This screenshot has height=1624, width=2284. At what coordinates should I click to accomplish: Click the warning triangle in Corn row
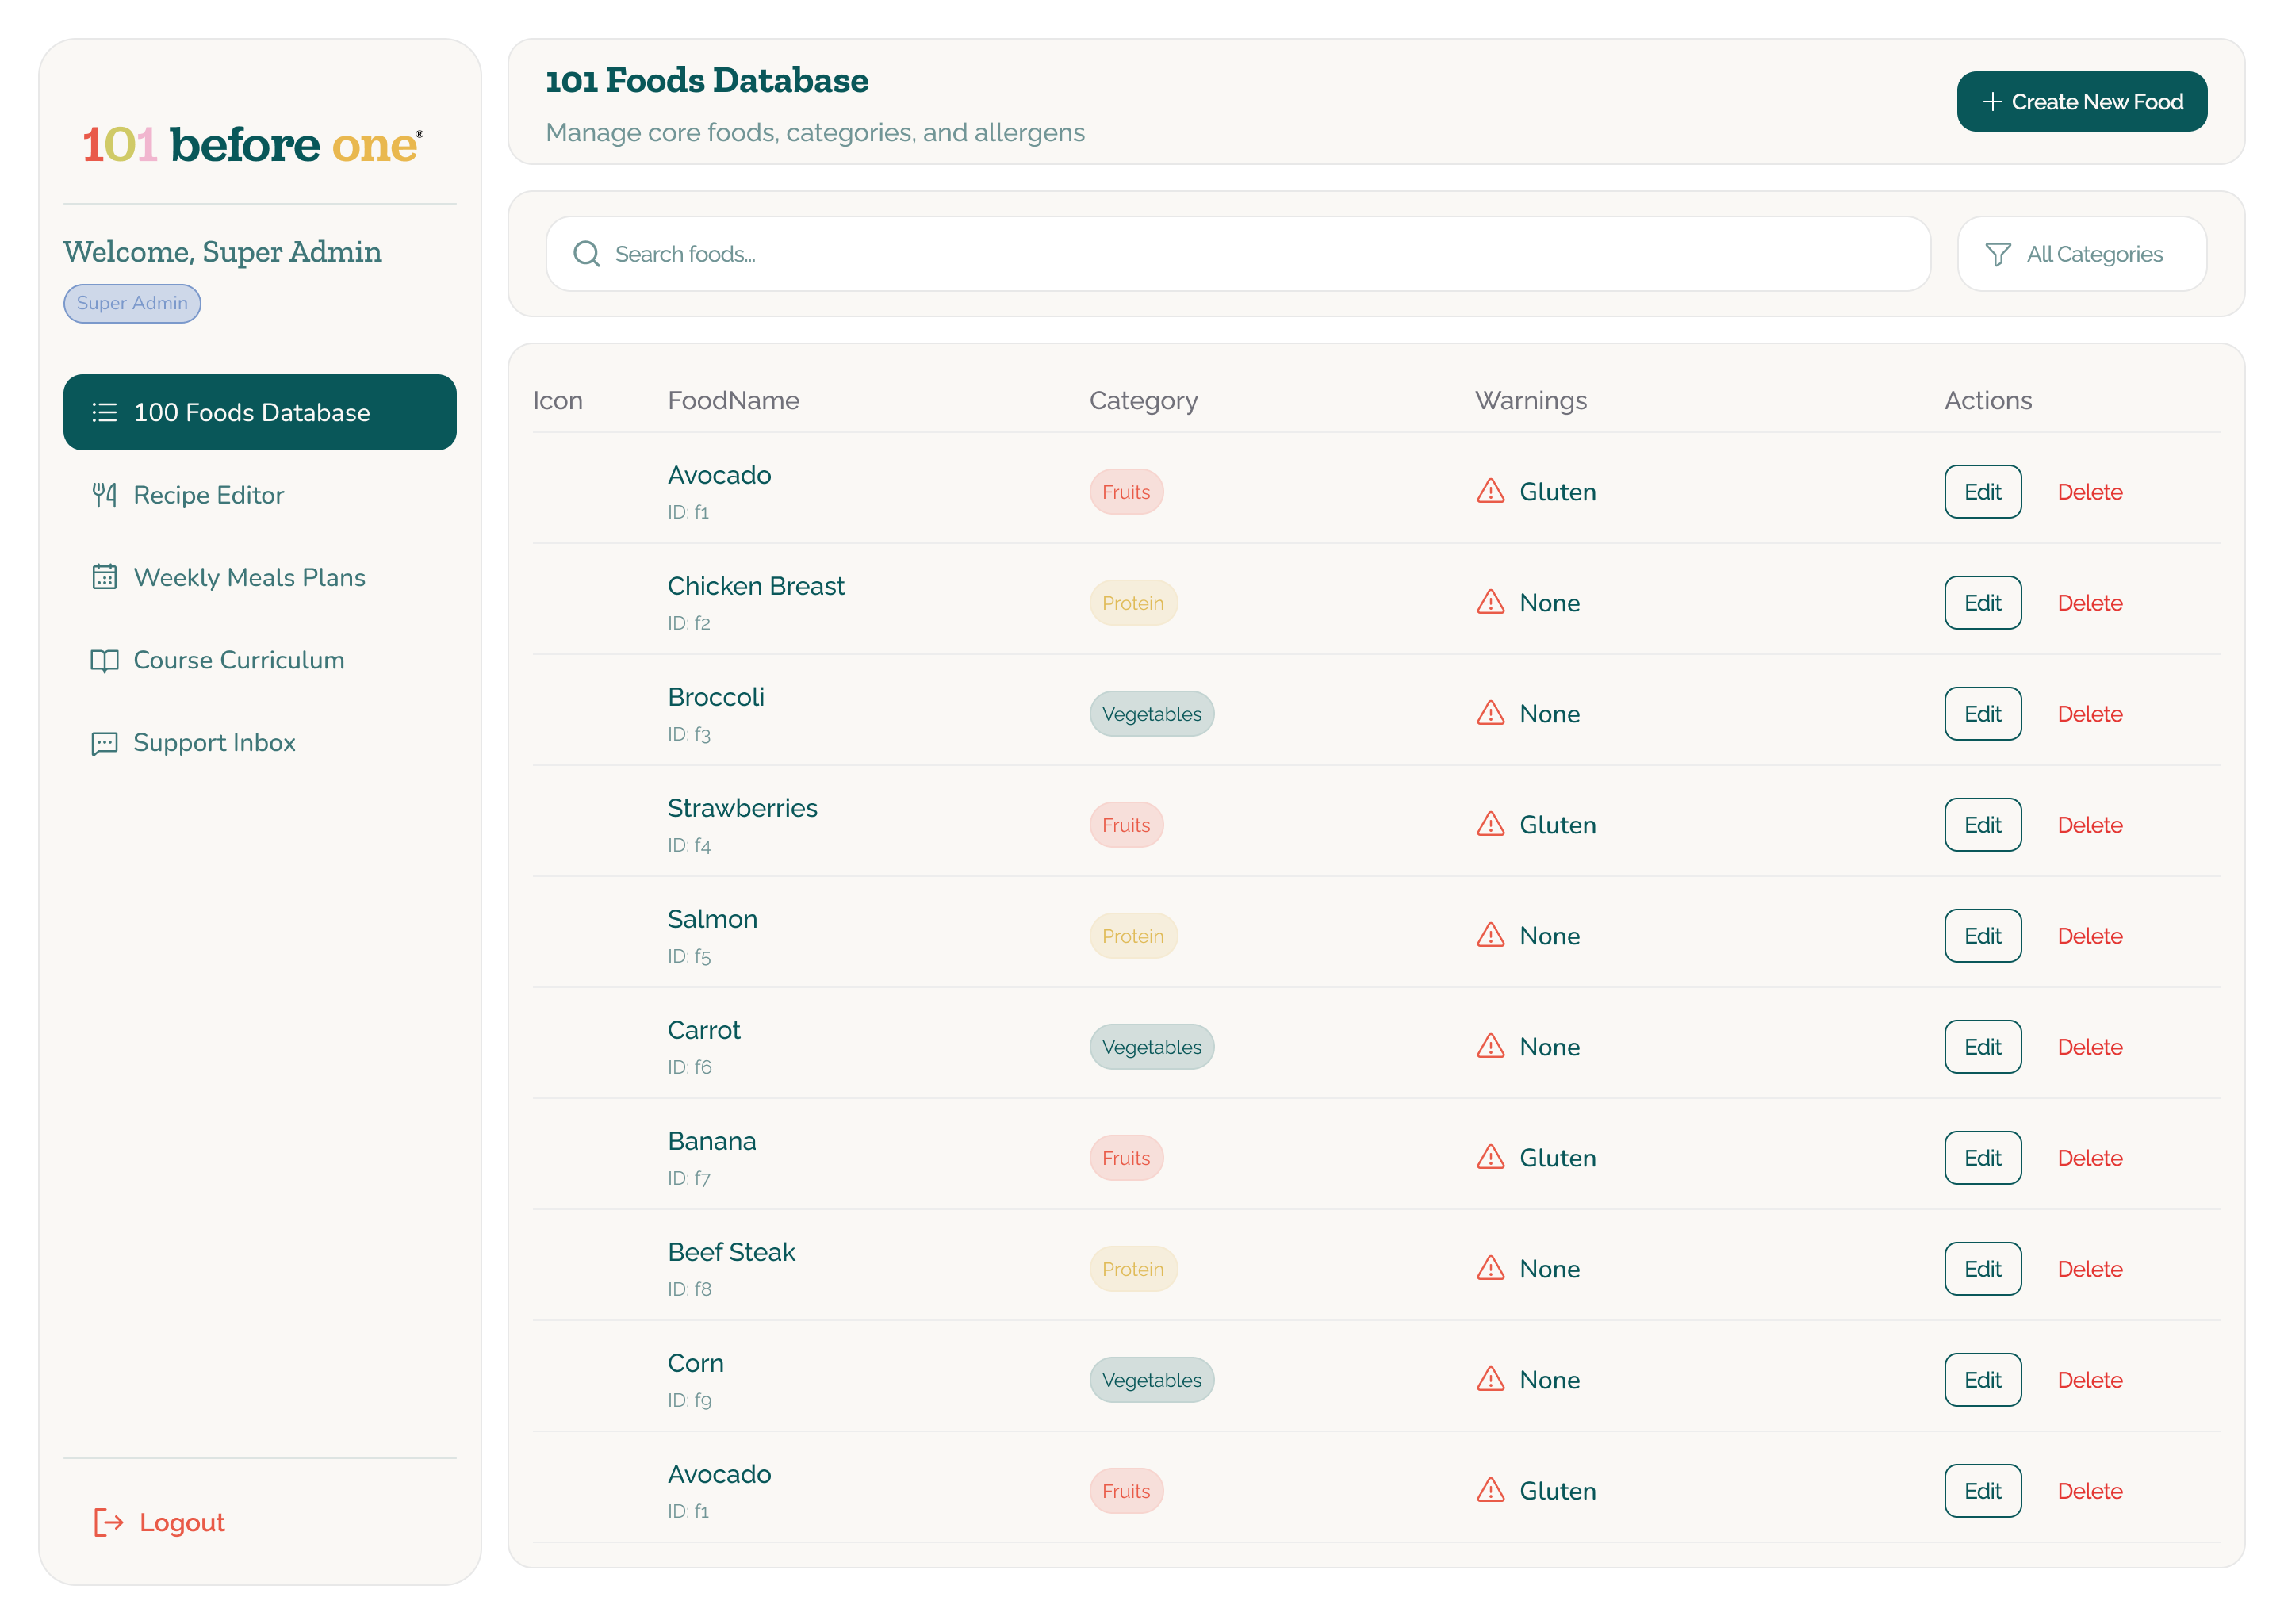(1490, 1379)
